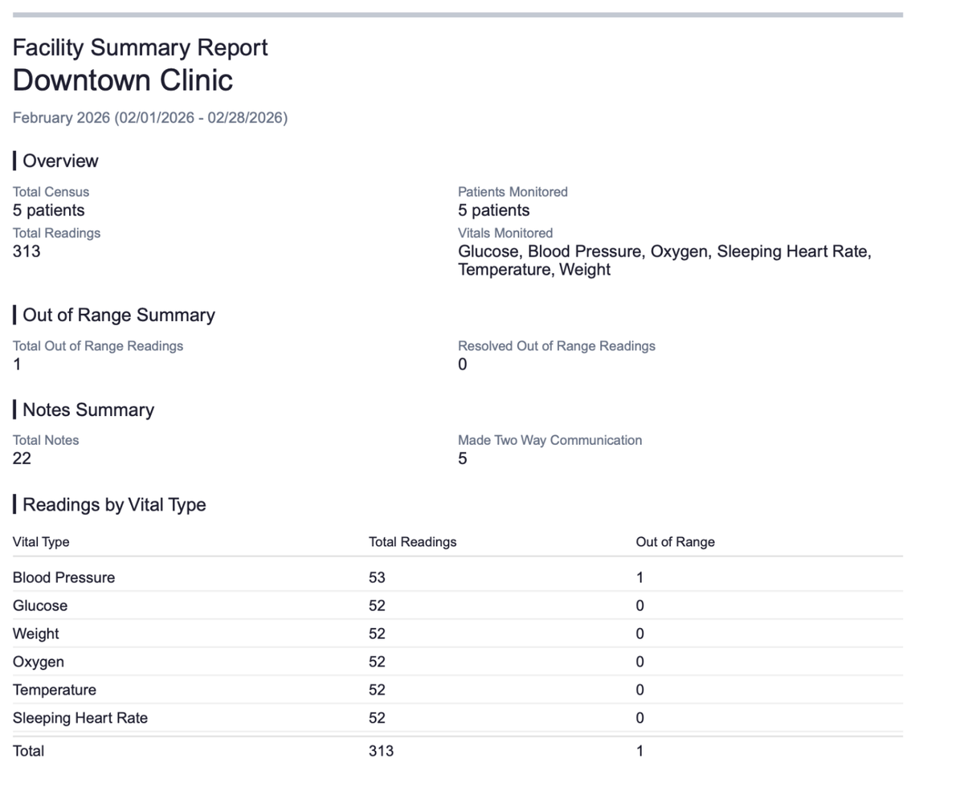Click the Patients Monitored label

point(513,192)
